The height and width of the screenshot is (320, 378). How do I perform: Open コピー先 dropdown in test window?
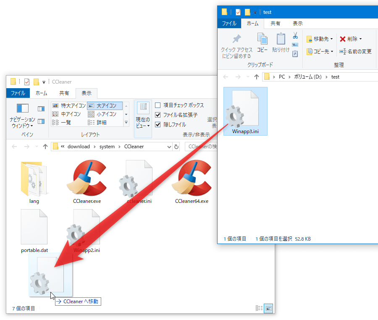point(320,51)
